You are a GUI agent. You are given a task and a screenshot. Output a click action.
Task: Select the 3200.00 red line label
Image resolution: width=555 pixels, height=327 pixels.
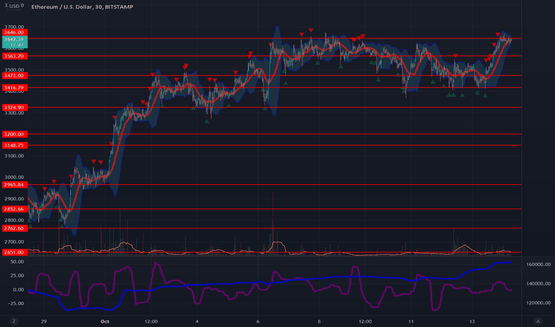point(14,134)
